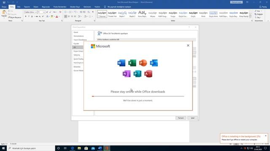Toggle italic formatting
This screenshot has width=270, height=151.
(29, 16)
